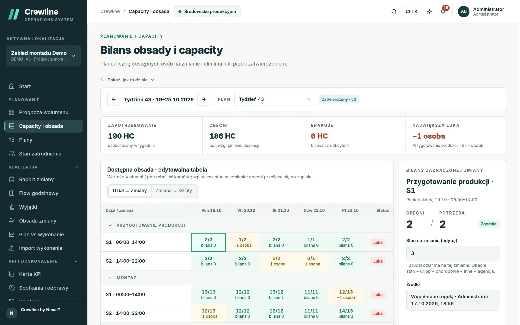The height and width of the screenshot is (325, 520).
Task: Select Montaż S1 Friday 12/13 cell
Action: [346, 295]
